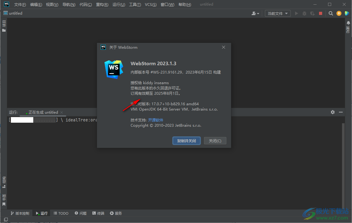Open the TODO tool window
This screenshot has width=352, height=223.
tap(61, 213)
